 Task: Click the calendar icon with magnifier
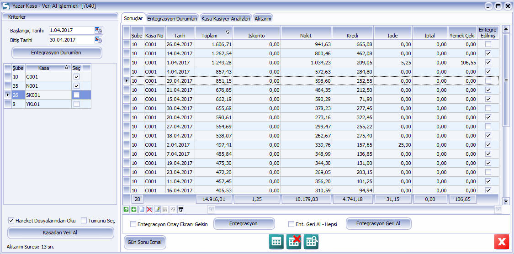click(x=311, y=242)
